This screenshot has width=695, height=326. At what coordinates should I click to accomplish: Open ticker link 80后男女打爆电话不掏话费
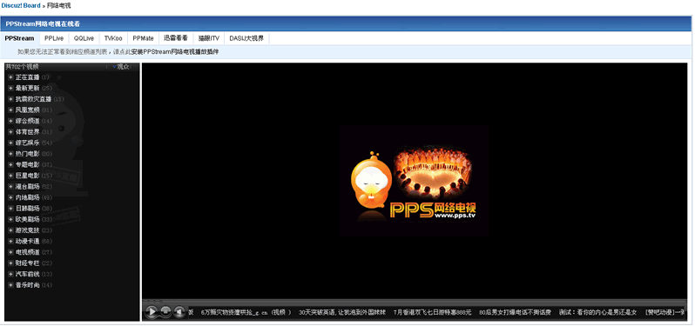click(x=515, y=312)
